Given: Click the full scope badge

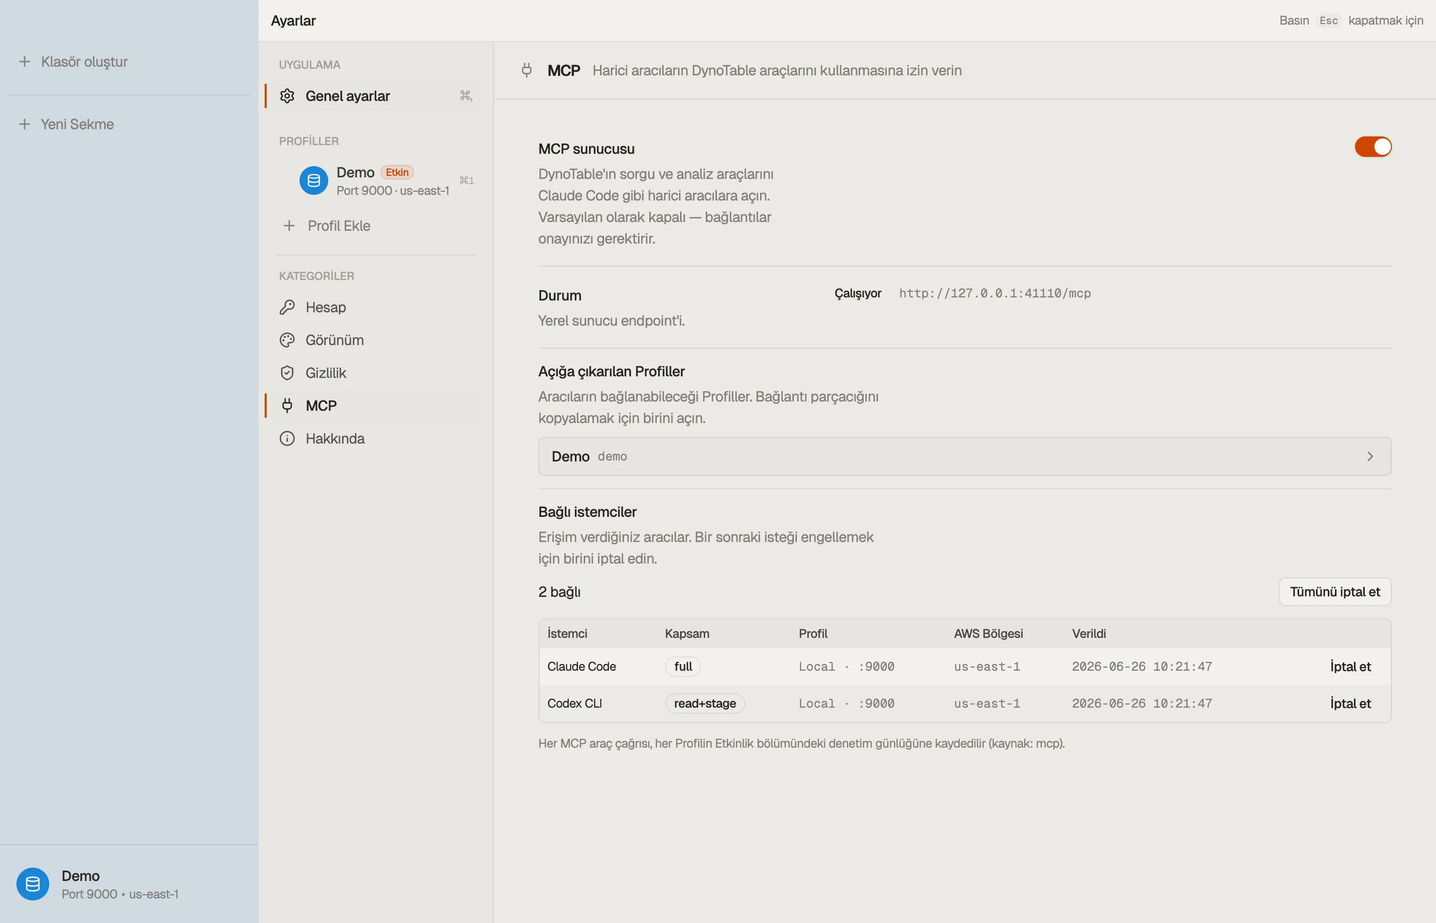Looking at the screenshot, I should [683, 667].
